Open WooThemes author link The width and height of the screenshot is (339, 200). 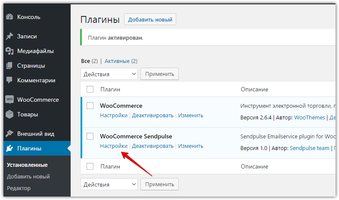coord(310,118)
